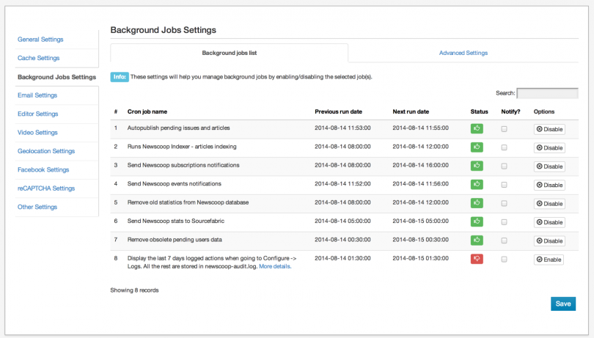The image size is (594, 338).
Task: Disable the events notifications job
Action: (549, 185)
